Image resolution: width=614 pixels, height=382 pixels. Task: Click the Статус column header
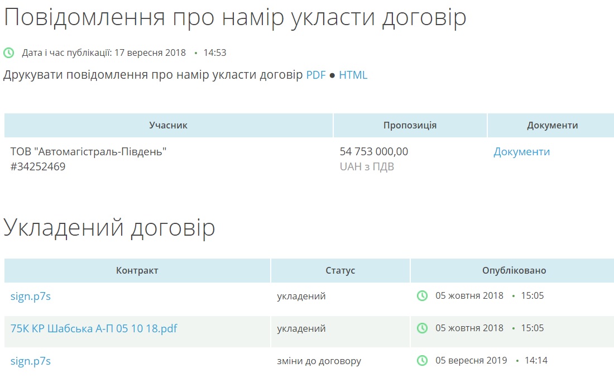pyautogui.click(x=340, y=270)
